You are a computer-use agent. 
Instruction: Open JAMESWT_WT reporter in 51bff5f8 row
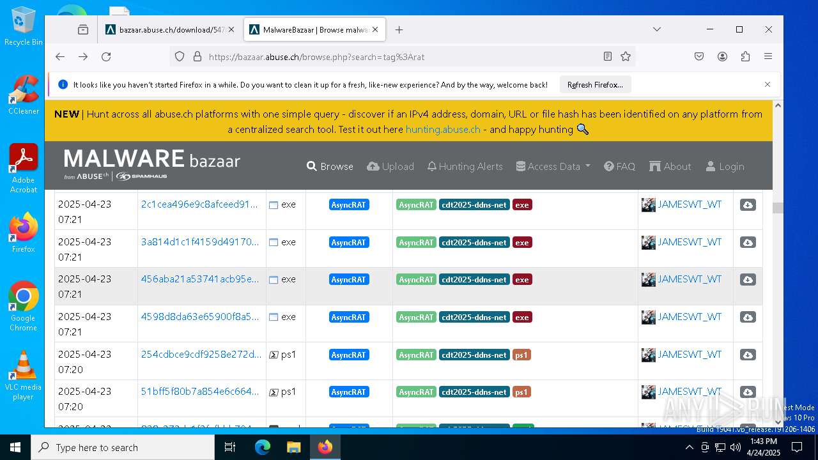(x=690, y=392)
